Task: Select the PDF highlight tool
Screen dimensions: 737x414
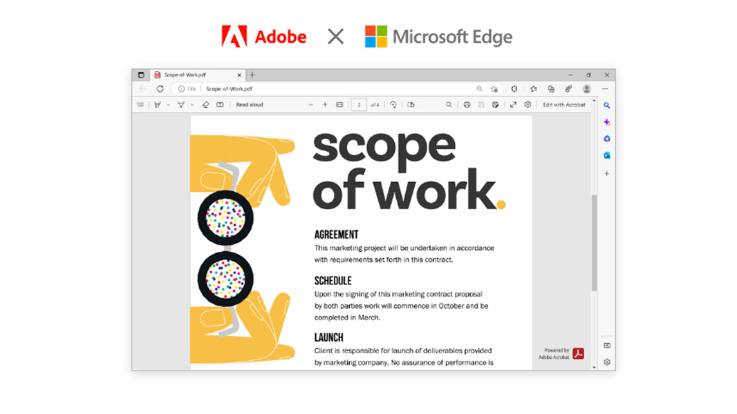Action: click(x=181, y=105)
